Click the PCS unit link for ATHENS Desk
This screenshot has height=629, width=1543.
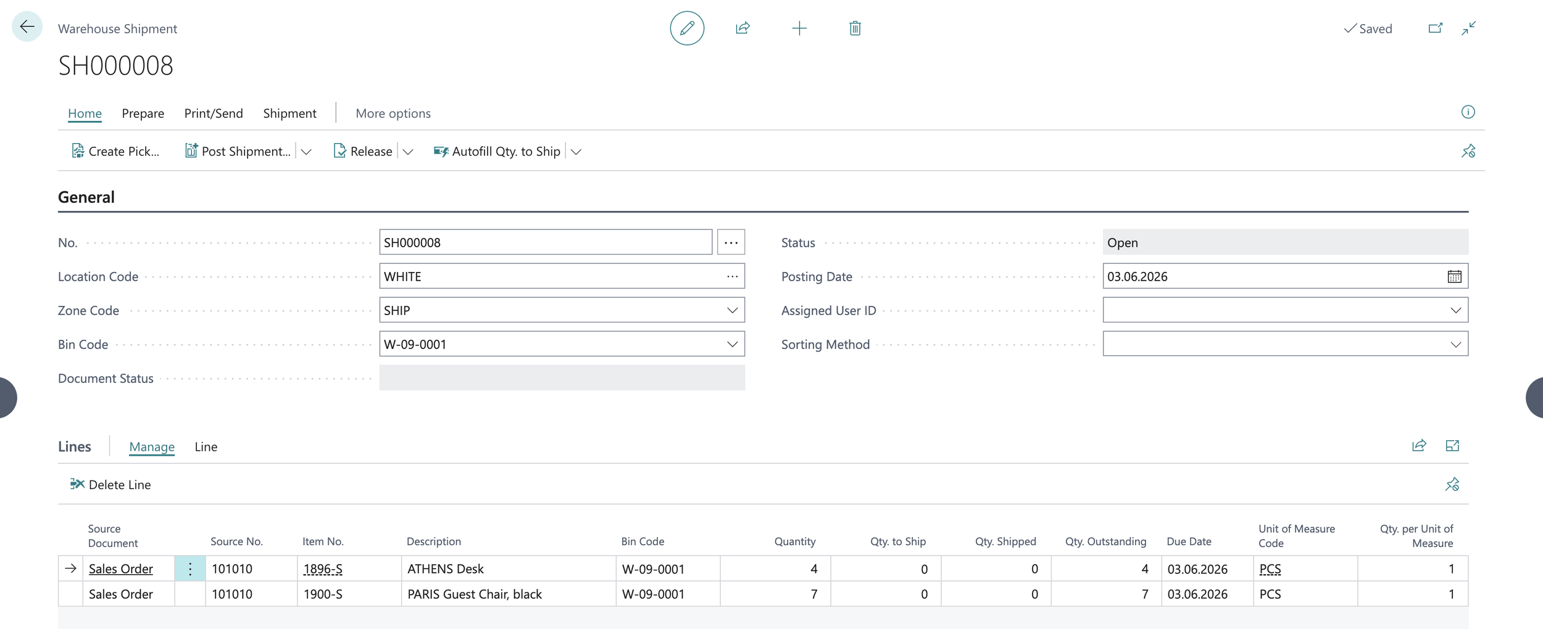click(1270, 569)
